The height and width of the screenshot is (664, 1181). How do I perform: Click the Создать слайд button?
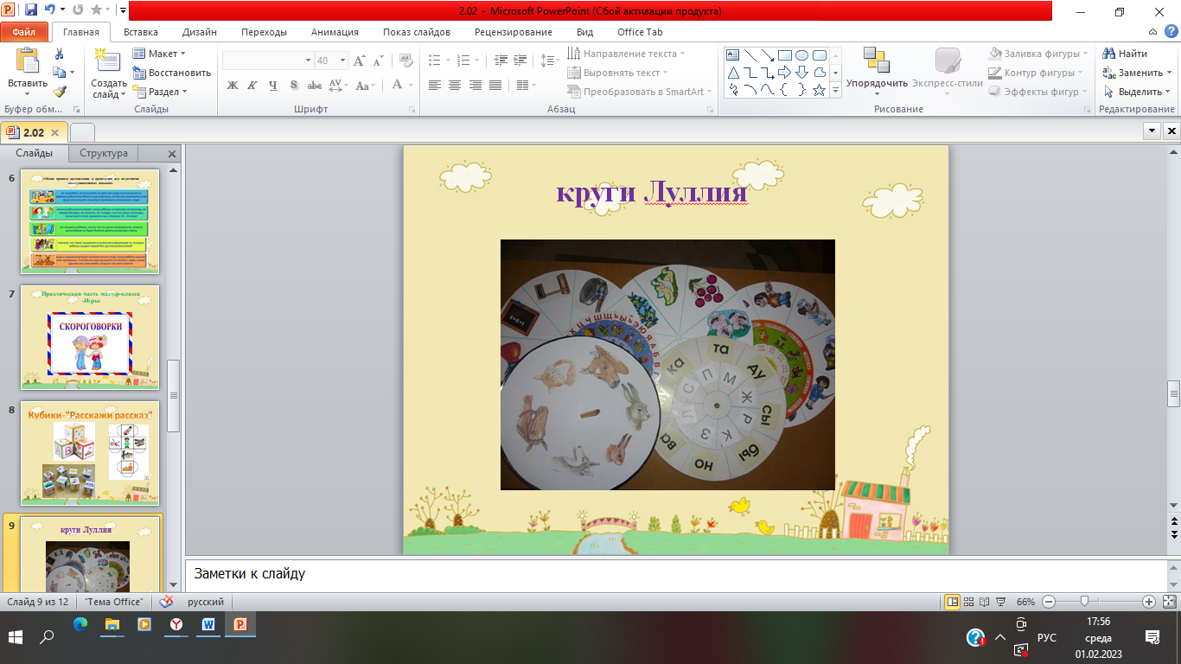(x=109, y=72)
